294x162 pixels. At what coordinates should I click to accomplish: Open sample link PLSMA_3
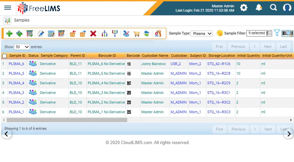coord(17,93)
